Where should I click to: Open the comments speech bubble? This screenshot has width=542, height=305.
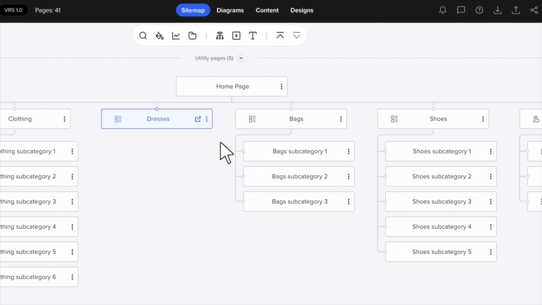461,10
